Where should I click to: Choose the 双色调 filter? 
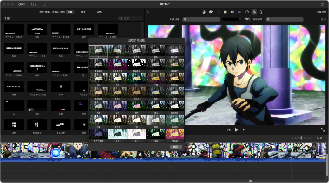[x=175, y=136]
